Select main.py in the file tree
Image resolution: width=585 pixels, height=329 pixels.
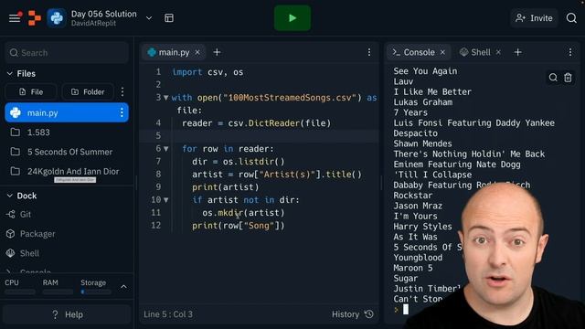(67, 112)
